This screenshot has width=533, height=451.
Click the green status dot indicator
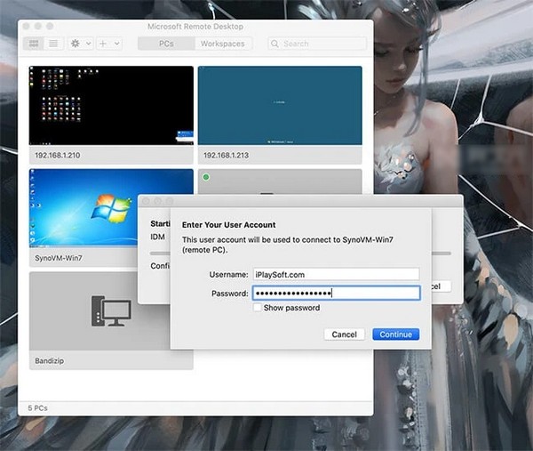click(206, 178)
